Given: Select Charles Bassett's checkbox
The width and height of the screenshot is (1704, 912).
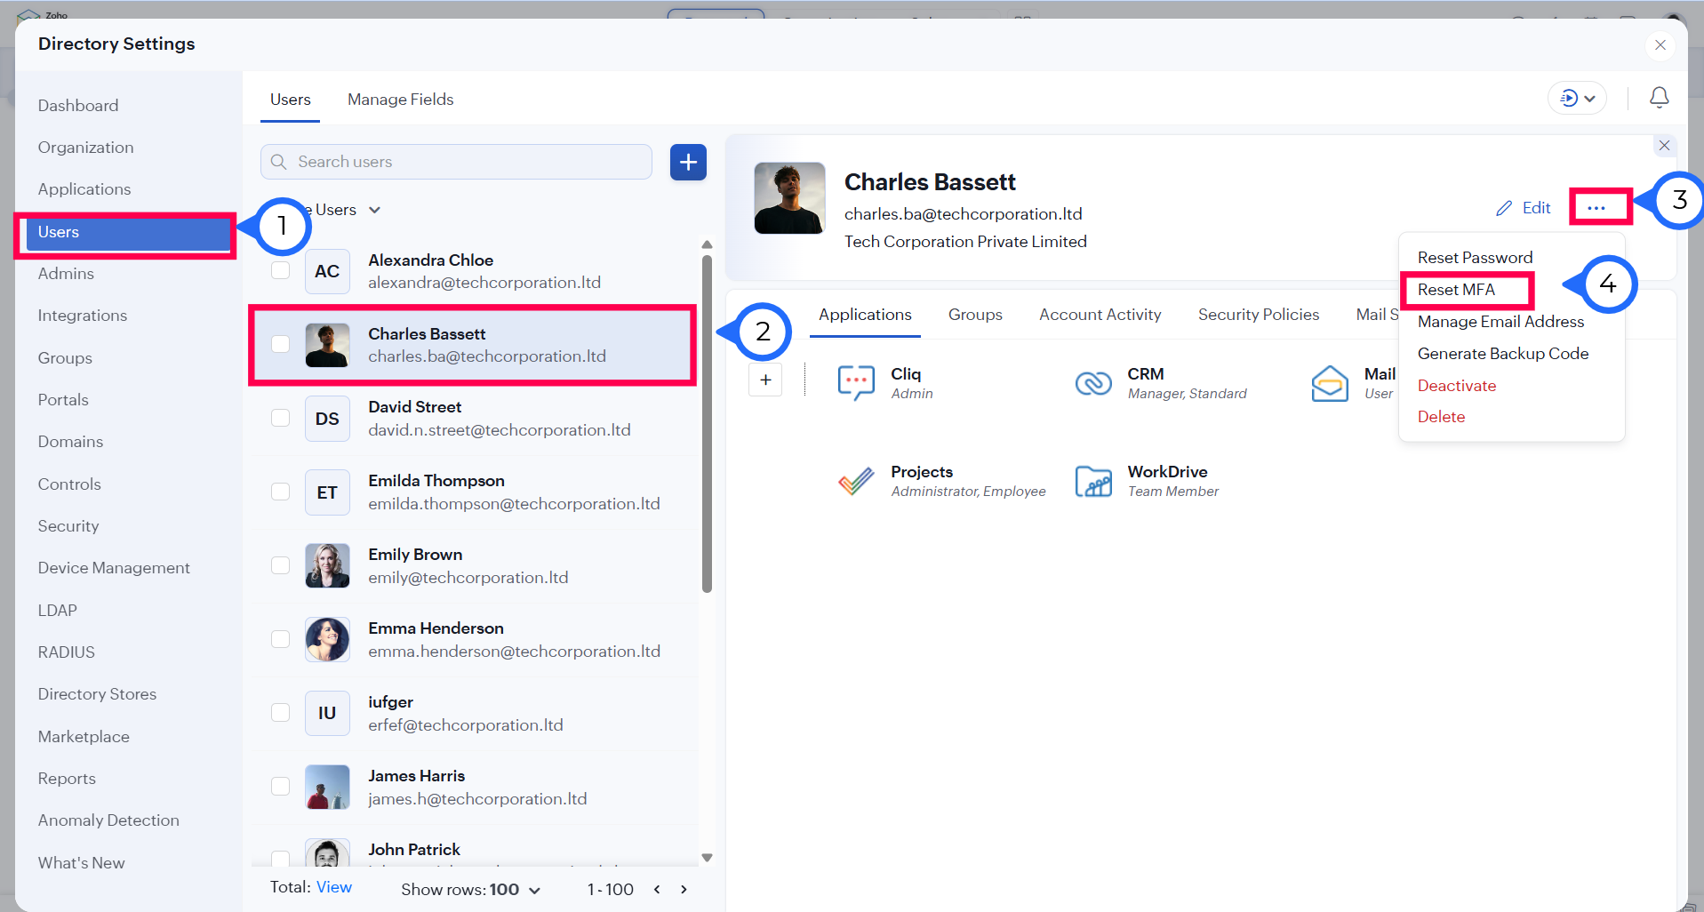Looking at the screenshot, I should pos(280,344).
